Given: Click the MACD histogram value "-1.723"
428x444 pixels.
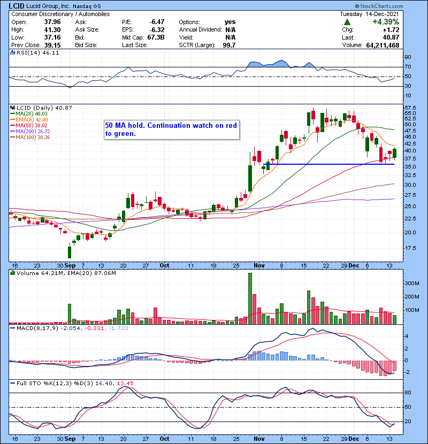Looking at the screenshot, I should tap(118, 328).
